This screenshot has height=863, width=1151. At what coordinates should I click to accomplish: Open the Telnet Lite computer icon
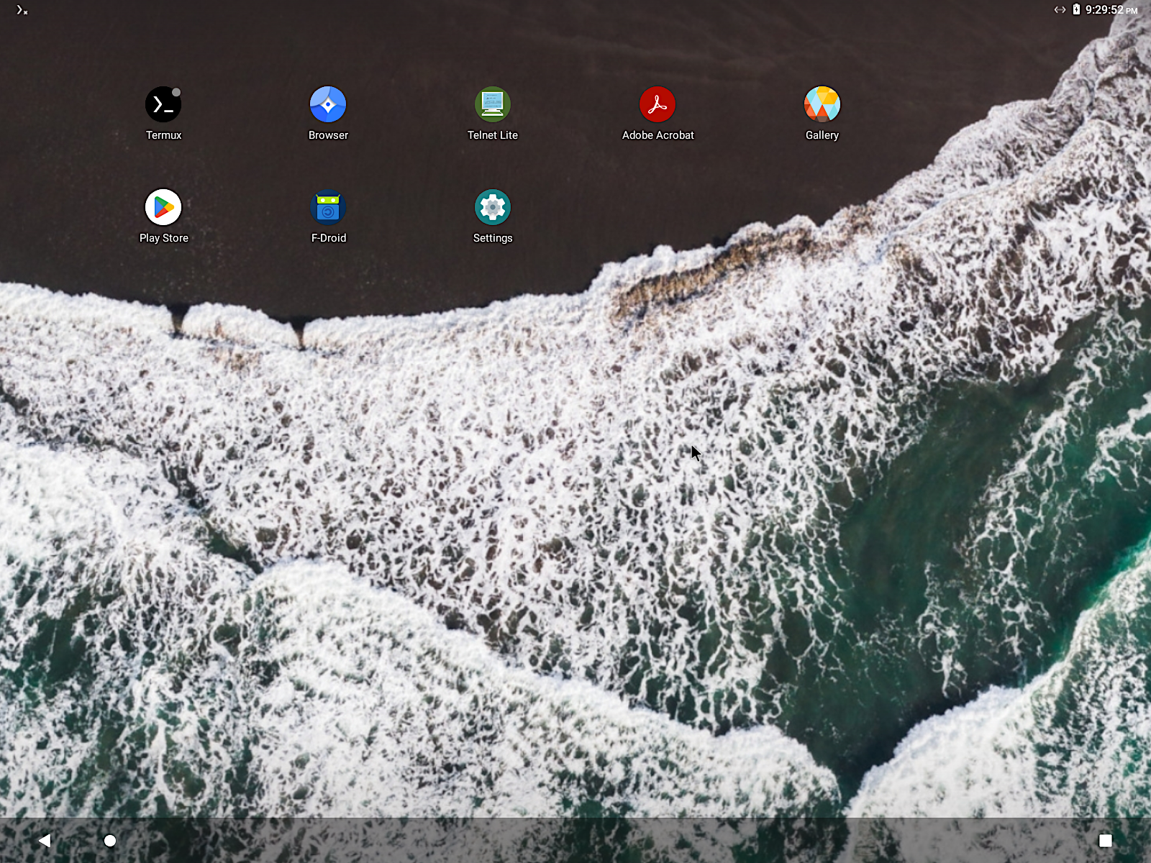(x=493, y=105)
